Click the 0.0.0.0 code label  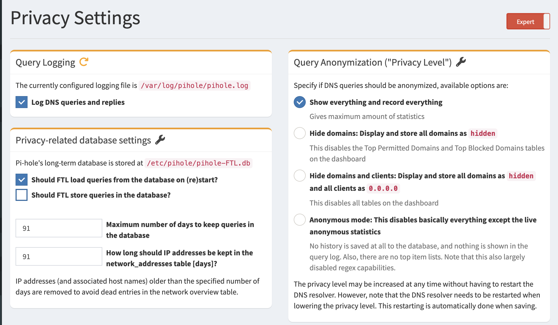click(x=383, y=188)
